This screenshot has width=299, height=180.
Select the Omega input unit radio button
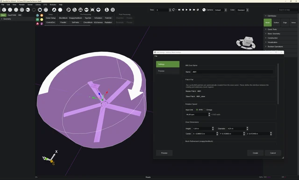pos(205,110)
